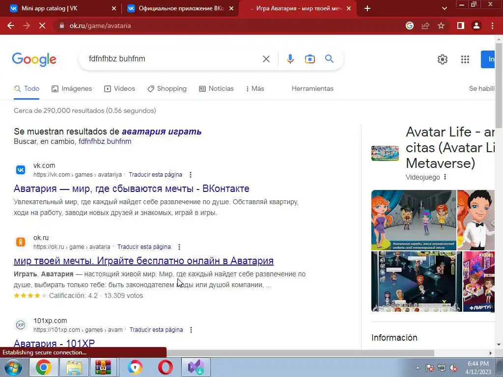Open options dots for 101xp.com result
This screenshot has height=377, width=503.
pyautogui.click(x=191, y=330)
